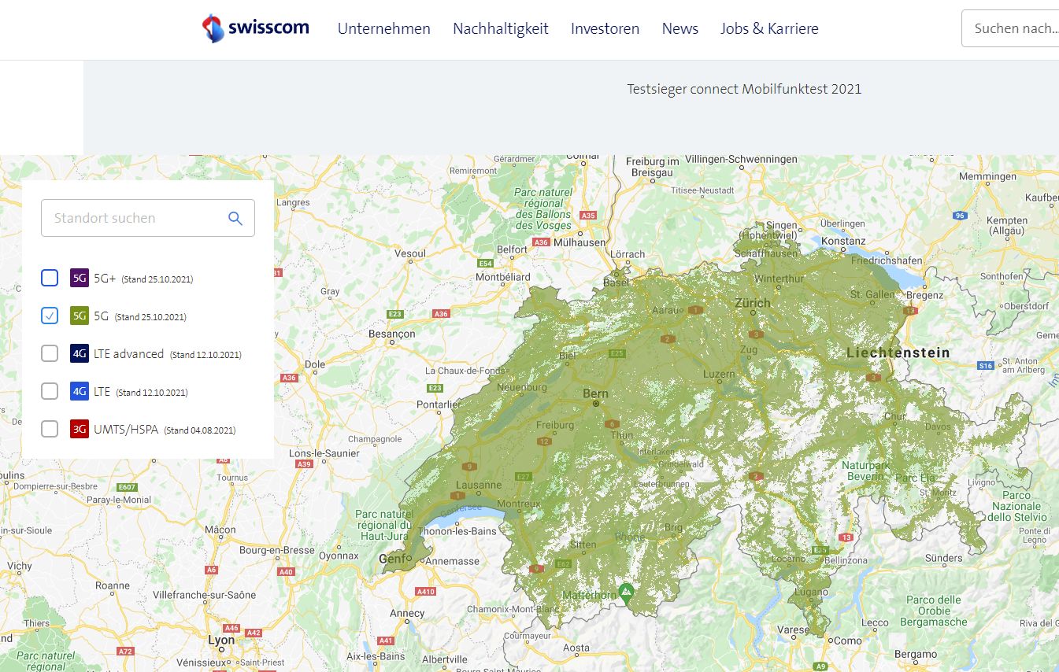Click the red 3G UMTS/HSPA badge
This screenshot has width=1059, height=672.
pos(80,429)
